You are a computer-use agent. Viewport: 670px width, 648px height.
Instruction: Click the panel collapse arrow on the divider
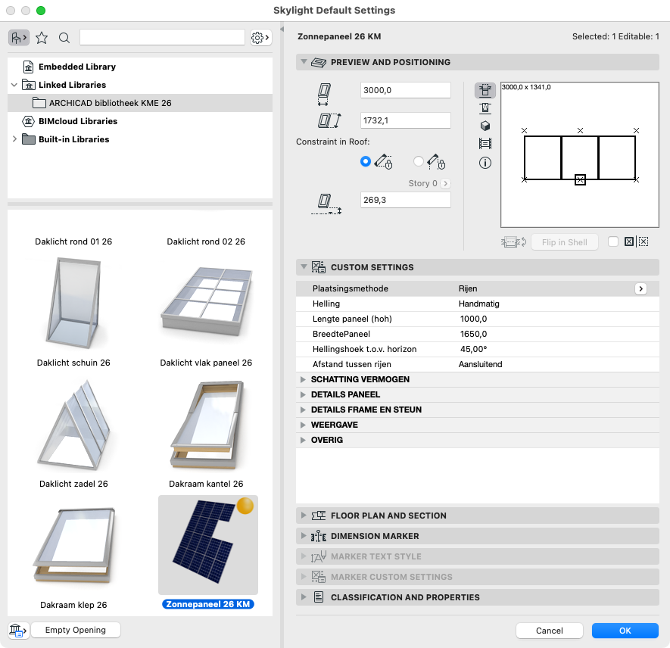(282, 29)
